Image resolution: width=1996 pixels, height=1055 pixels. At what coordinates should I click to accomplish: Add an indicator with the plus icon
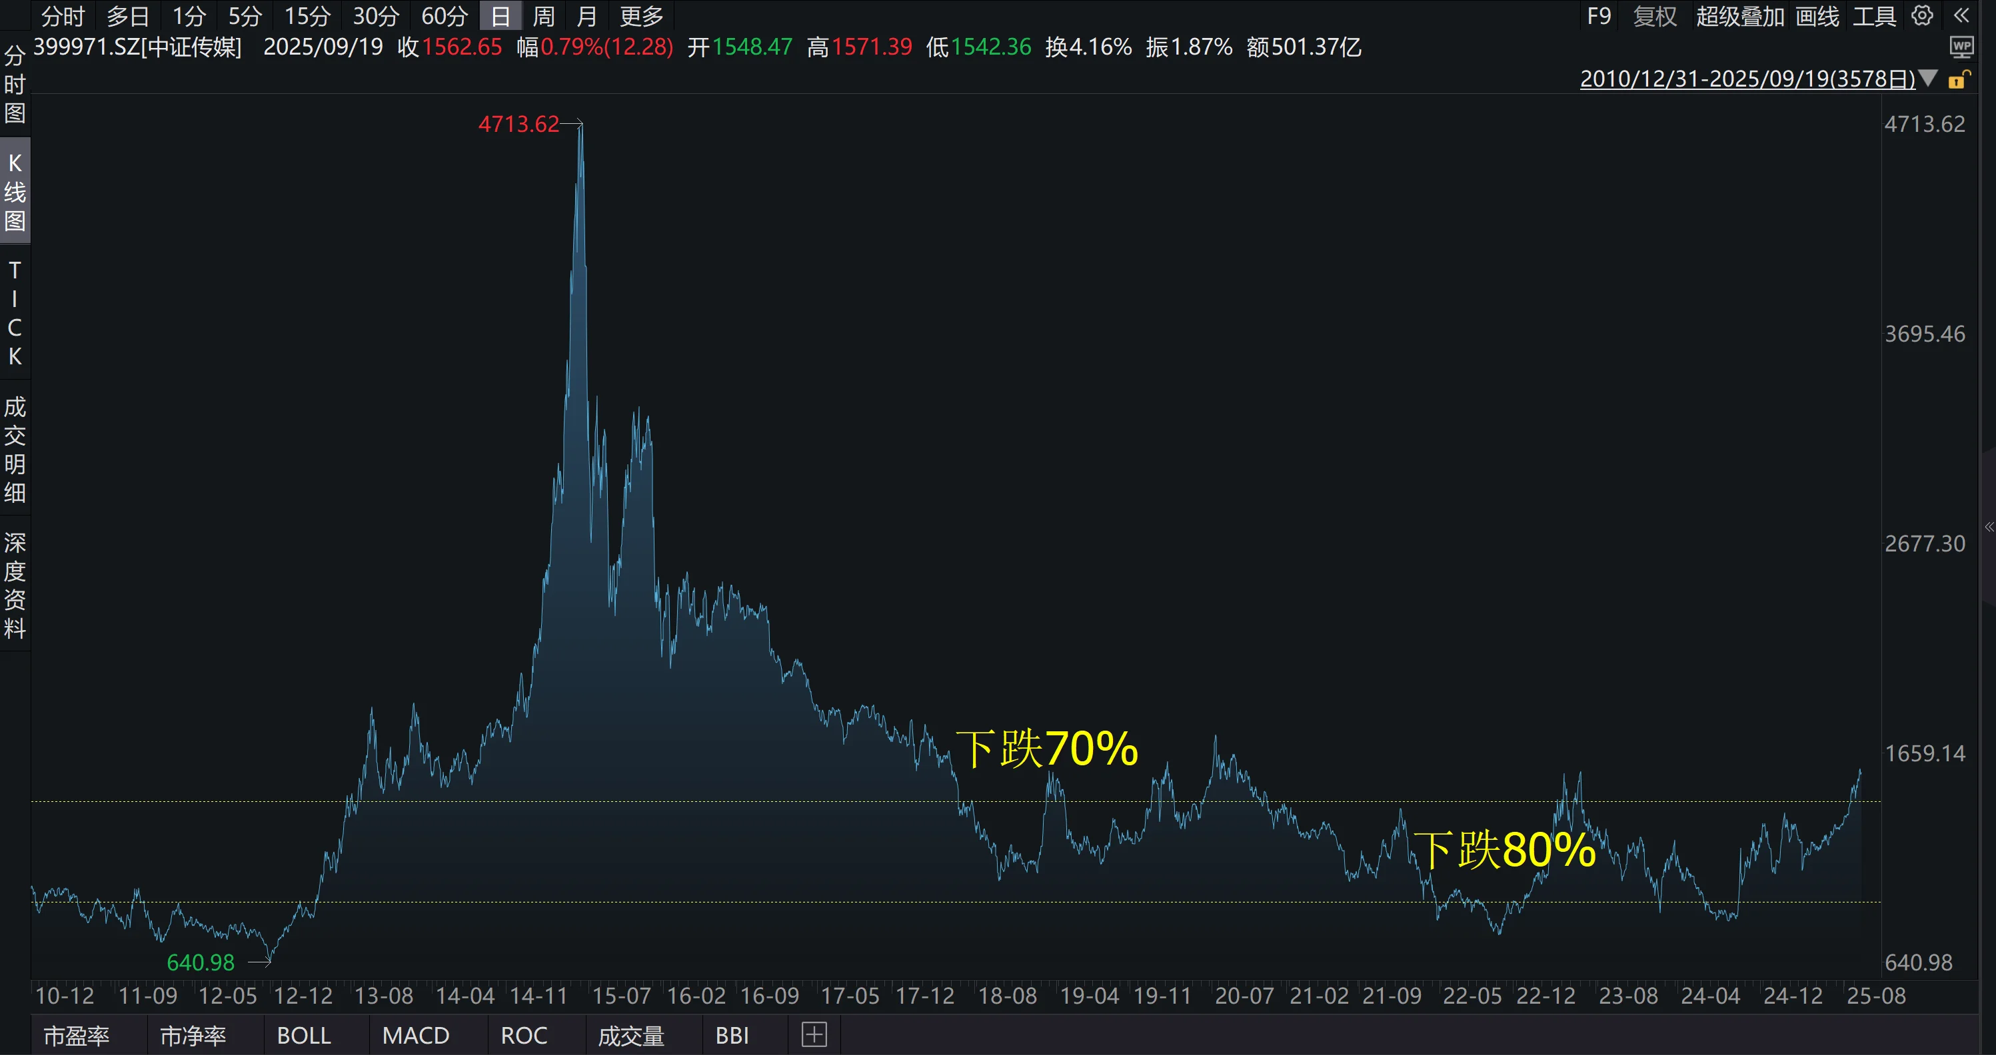click(814, 1034)
